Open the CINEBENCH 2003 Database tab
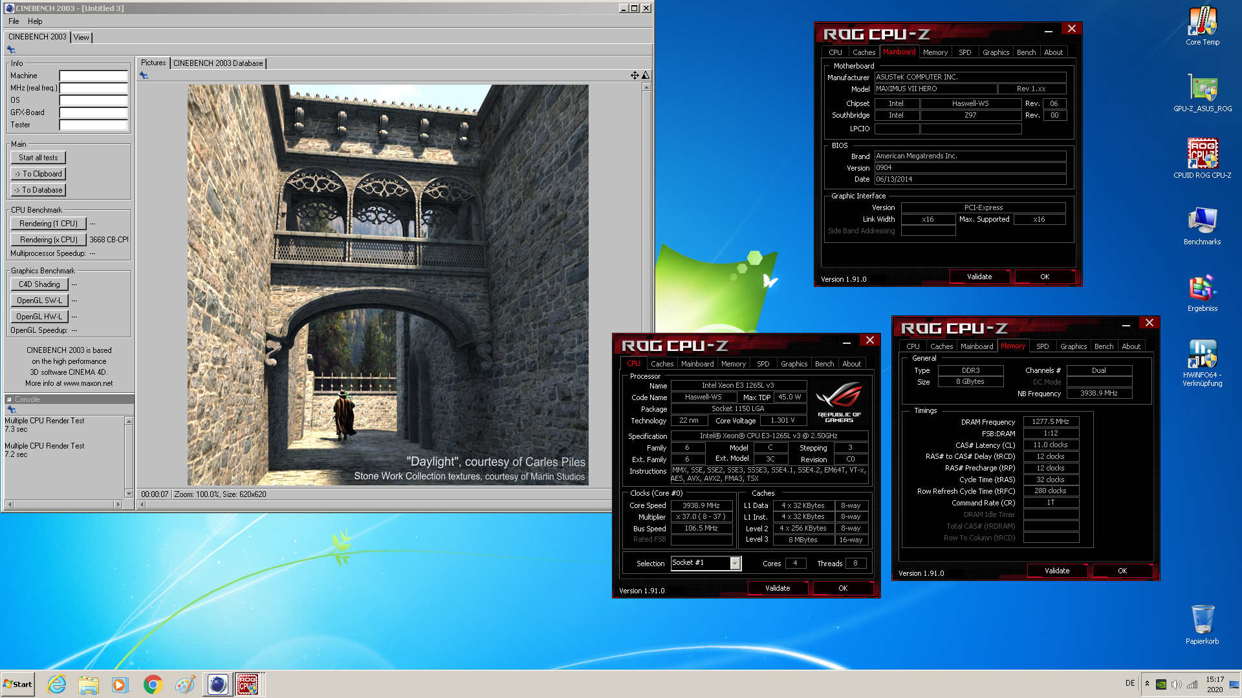The width and height of the screenshot is (1242, 698). (x=218, y=63)
